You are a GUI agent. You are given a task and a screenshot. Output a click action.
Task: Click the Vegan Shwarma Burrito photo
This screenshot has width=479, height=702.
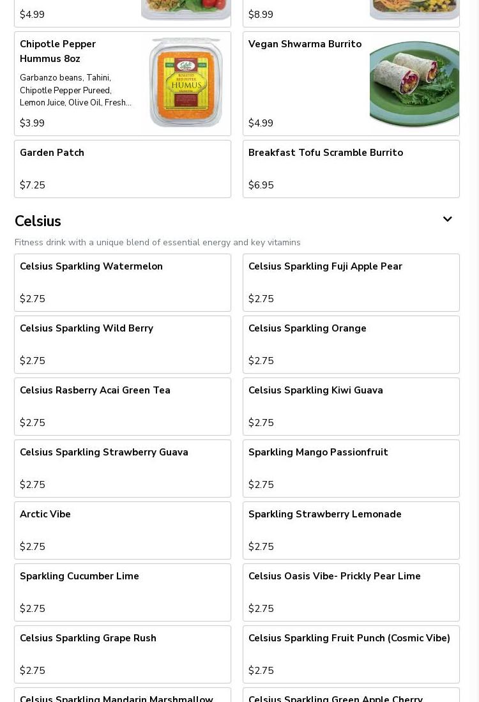coord(414,83)
